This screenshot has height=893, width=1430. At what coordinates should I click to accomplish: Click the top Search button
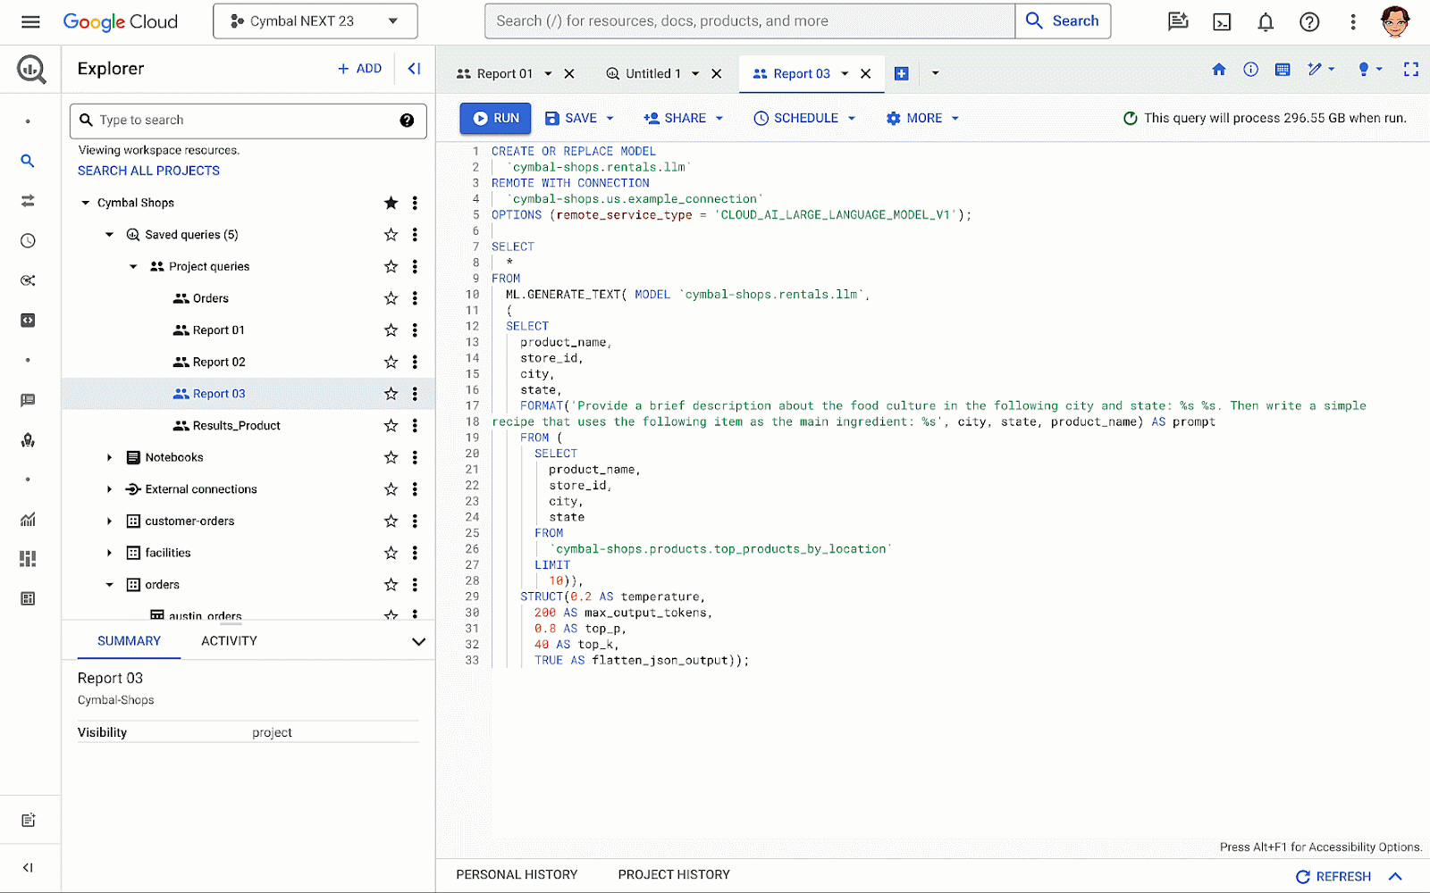(1063, 21)
